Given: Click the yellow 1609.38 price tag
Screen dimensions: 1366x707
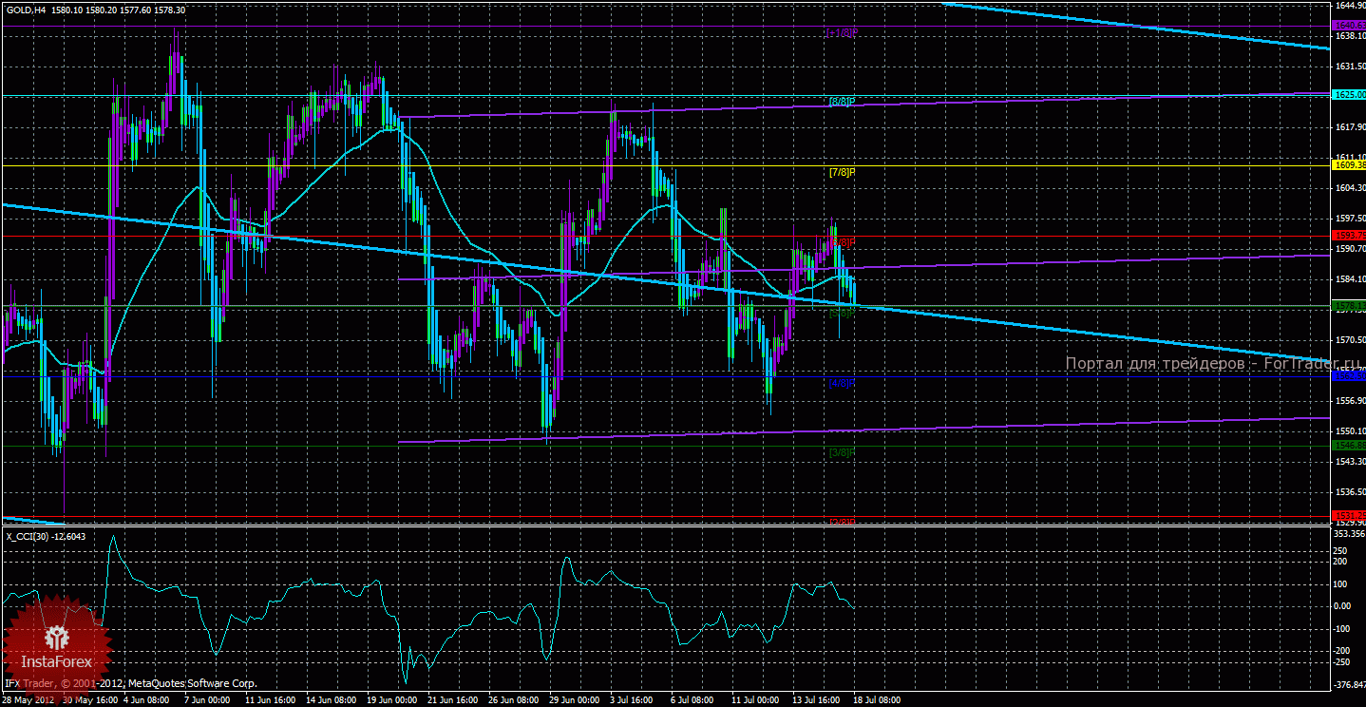Looking at the screenshot, I should pos(1348,165).
